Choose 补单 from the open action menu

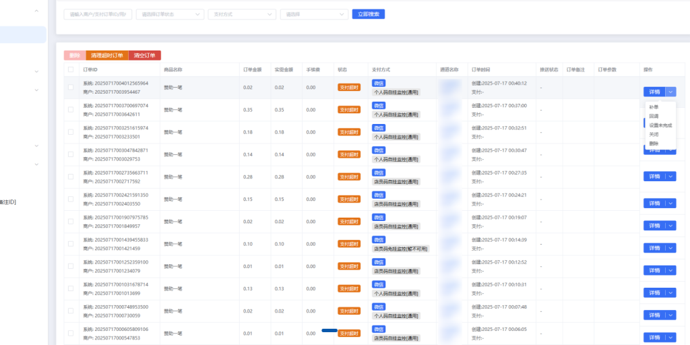pos(654,107)
